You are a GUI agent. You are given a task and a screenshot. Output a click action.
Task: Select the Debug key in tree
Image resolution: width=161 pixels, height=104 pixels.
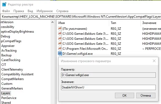[5, 36]
